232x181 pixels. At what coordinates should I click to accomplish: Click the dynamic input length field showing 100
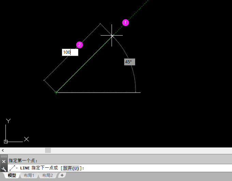click(x=70, y=52)
